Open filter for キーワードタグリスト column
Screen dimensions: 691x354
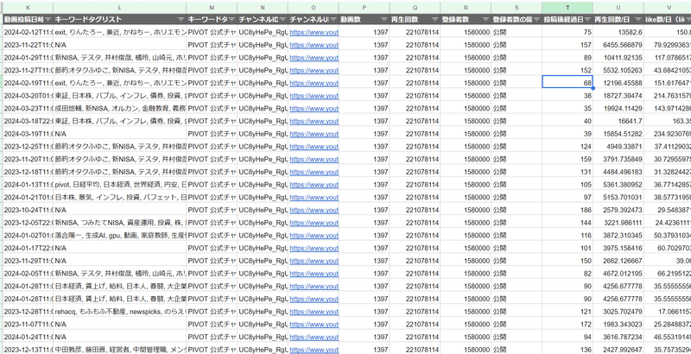(x=179, y=18)
